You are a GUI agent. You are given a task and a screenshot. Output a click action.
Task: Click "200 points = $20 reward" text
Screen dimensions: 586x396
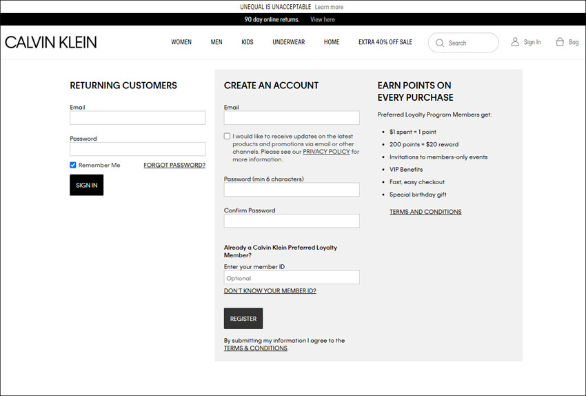coord(424,144)
